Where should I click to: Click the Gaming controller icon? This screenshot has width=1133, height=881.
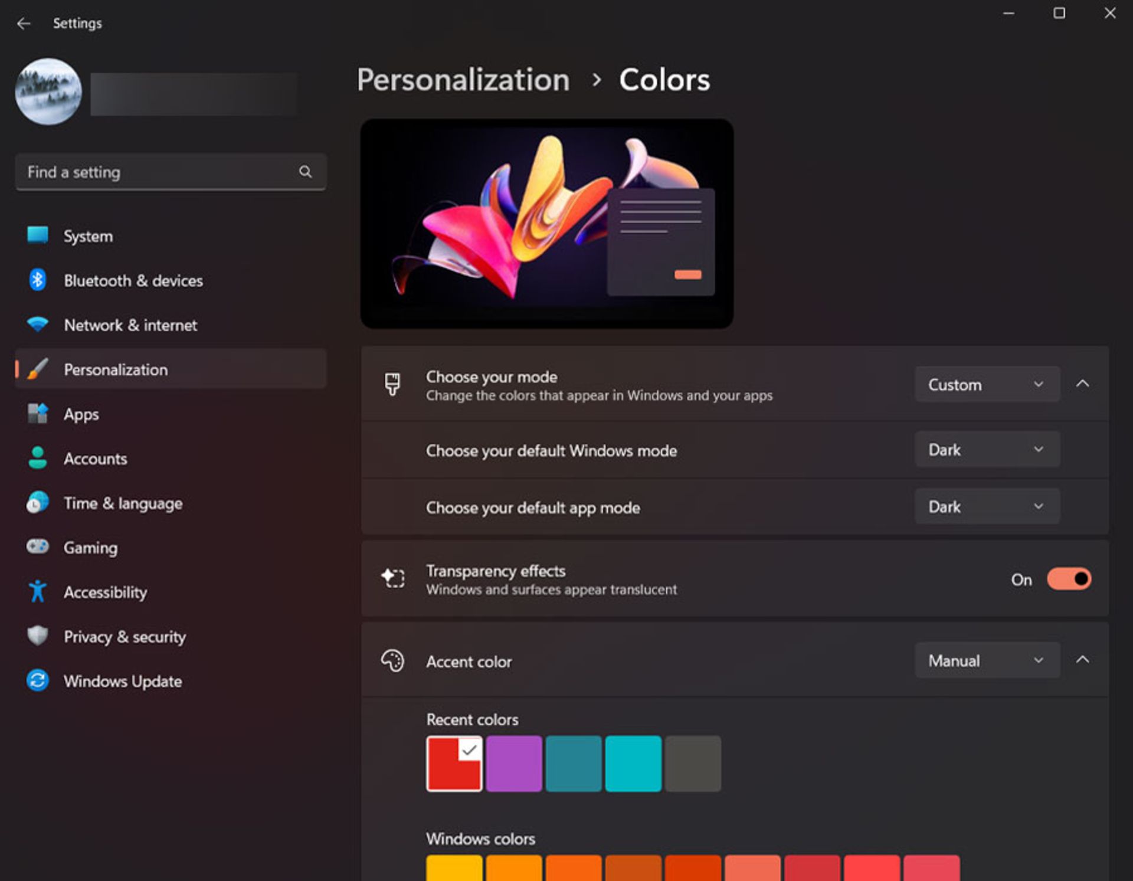pos(37,547)
